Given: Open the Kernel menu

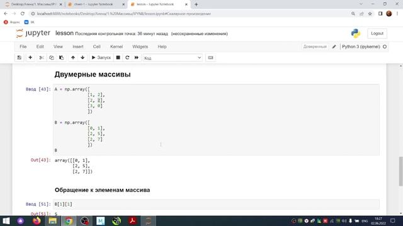Looking at the screenshot, I should click(x=116, y=46).
